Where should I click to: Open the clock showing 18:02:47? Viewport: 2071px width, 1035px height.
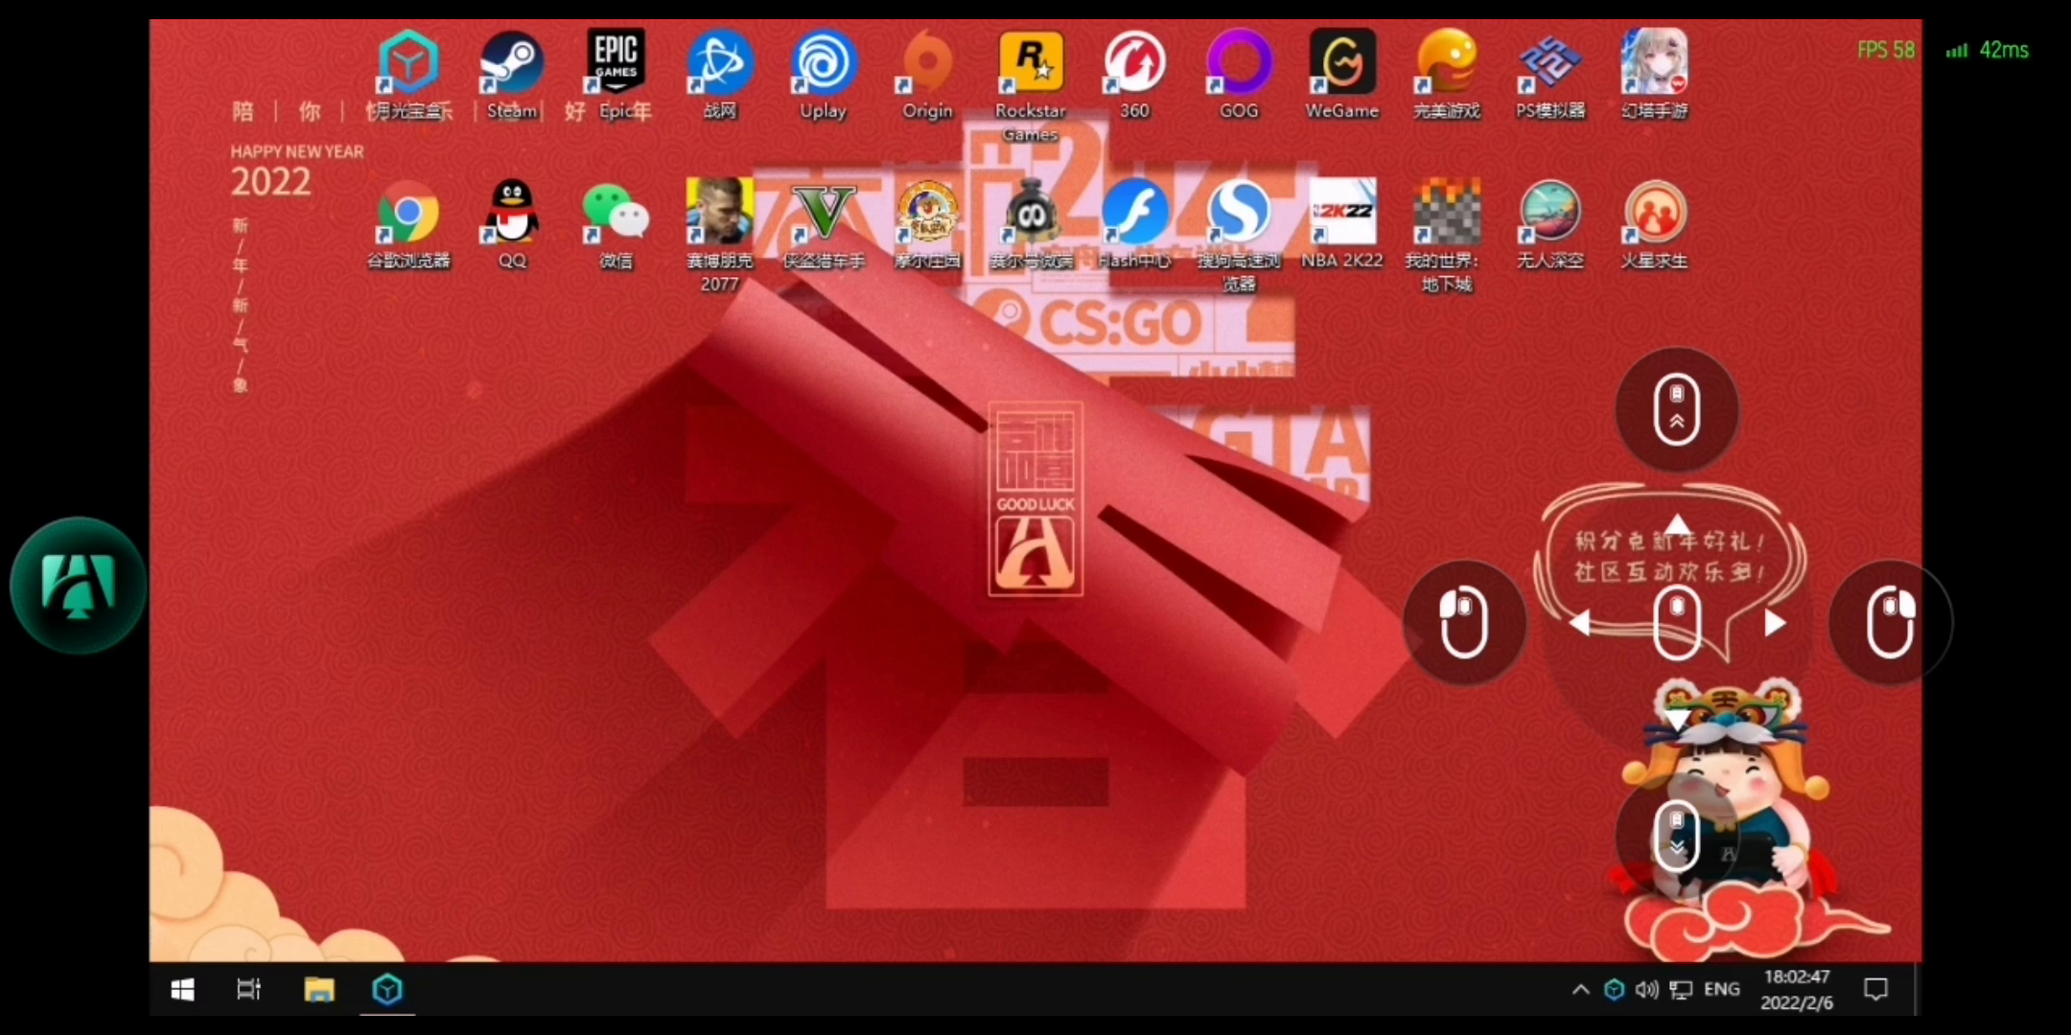pyautogui.click(x=1797, y=989)
